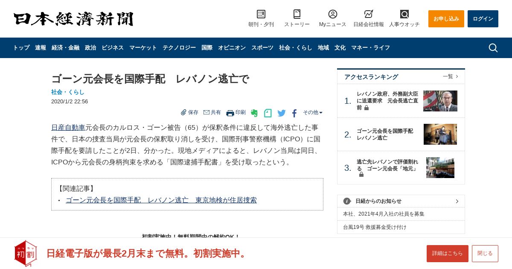Screen dimensions: 512x269
Task: Click the ログイン button
Action: (483, 19)
